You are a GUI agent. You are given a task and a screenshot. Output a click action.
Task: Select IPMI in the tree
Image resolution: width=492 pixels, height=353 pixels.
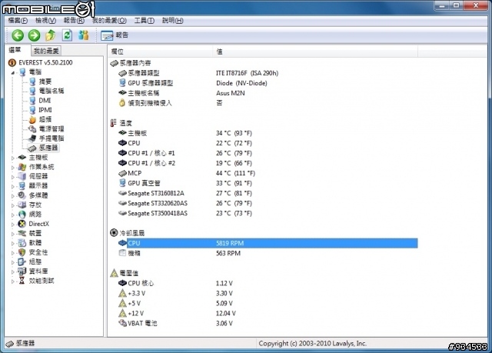pyautogui.click(x=45, y=110)
